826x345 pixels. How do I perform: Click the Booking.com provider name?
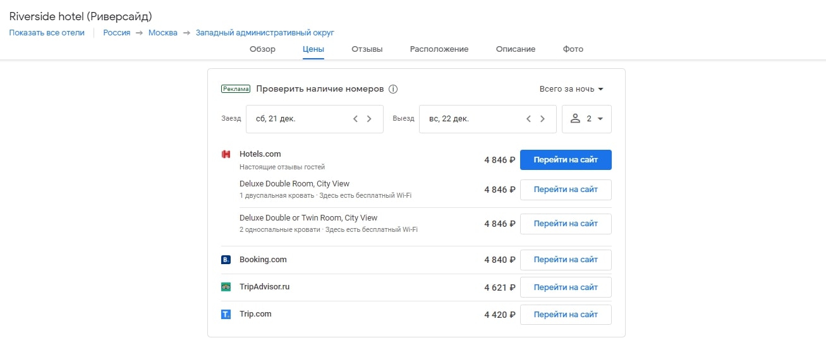point(263,260)
